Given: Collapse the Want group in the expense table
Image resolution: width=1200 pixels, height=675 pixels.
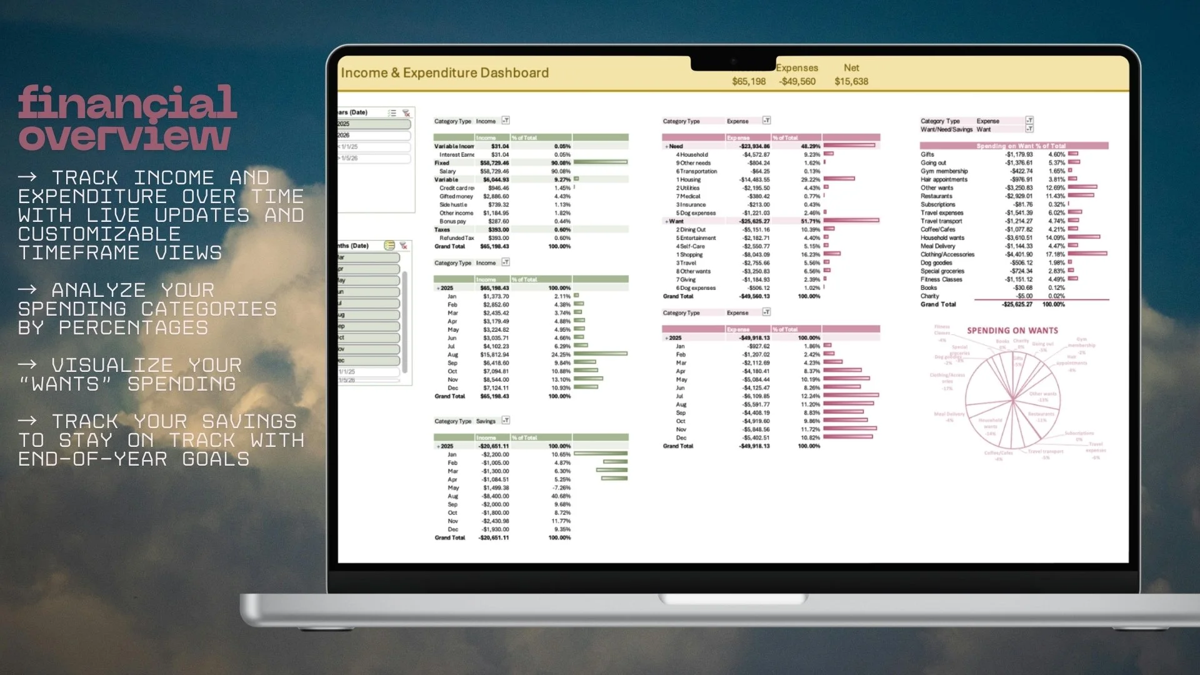Looking at the screenshot, I should (x=667, y=221).
